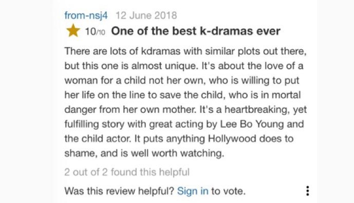Click the 'to vote.' text after Sign in
Screen dimensions: 354x203
click(x=228, y=191)
